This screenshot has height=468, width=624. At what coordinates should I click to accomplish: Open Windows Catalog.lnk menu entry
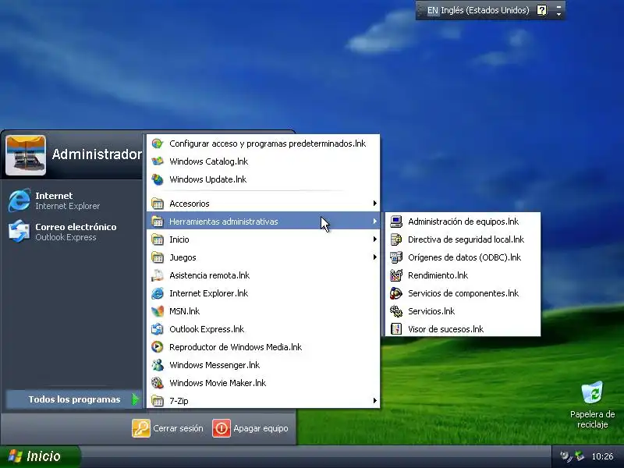[x=263, y=161]
